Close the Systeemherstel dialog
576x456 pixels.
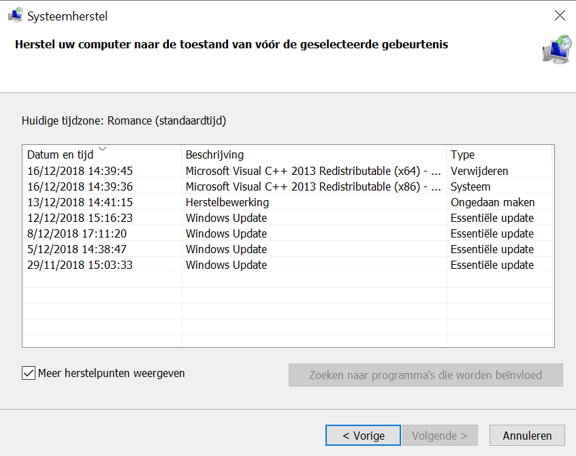click(560, 16)
